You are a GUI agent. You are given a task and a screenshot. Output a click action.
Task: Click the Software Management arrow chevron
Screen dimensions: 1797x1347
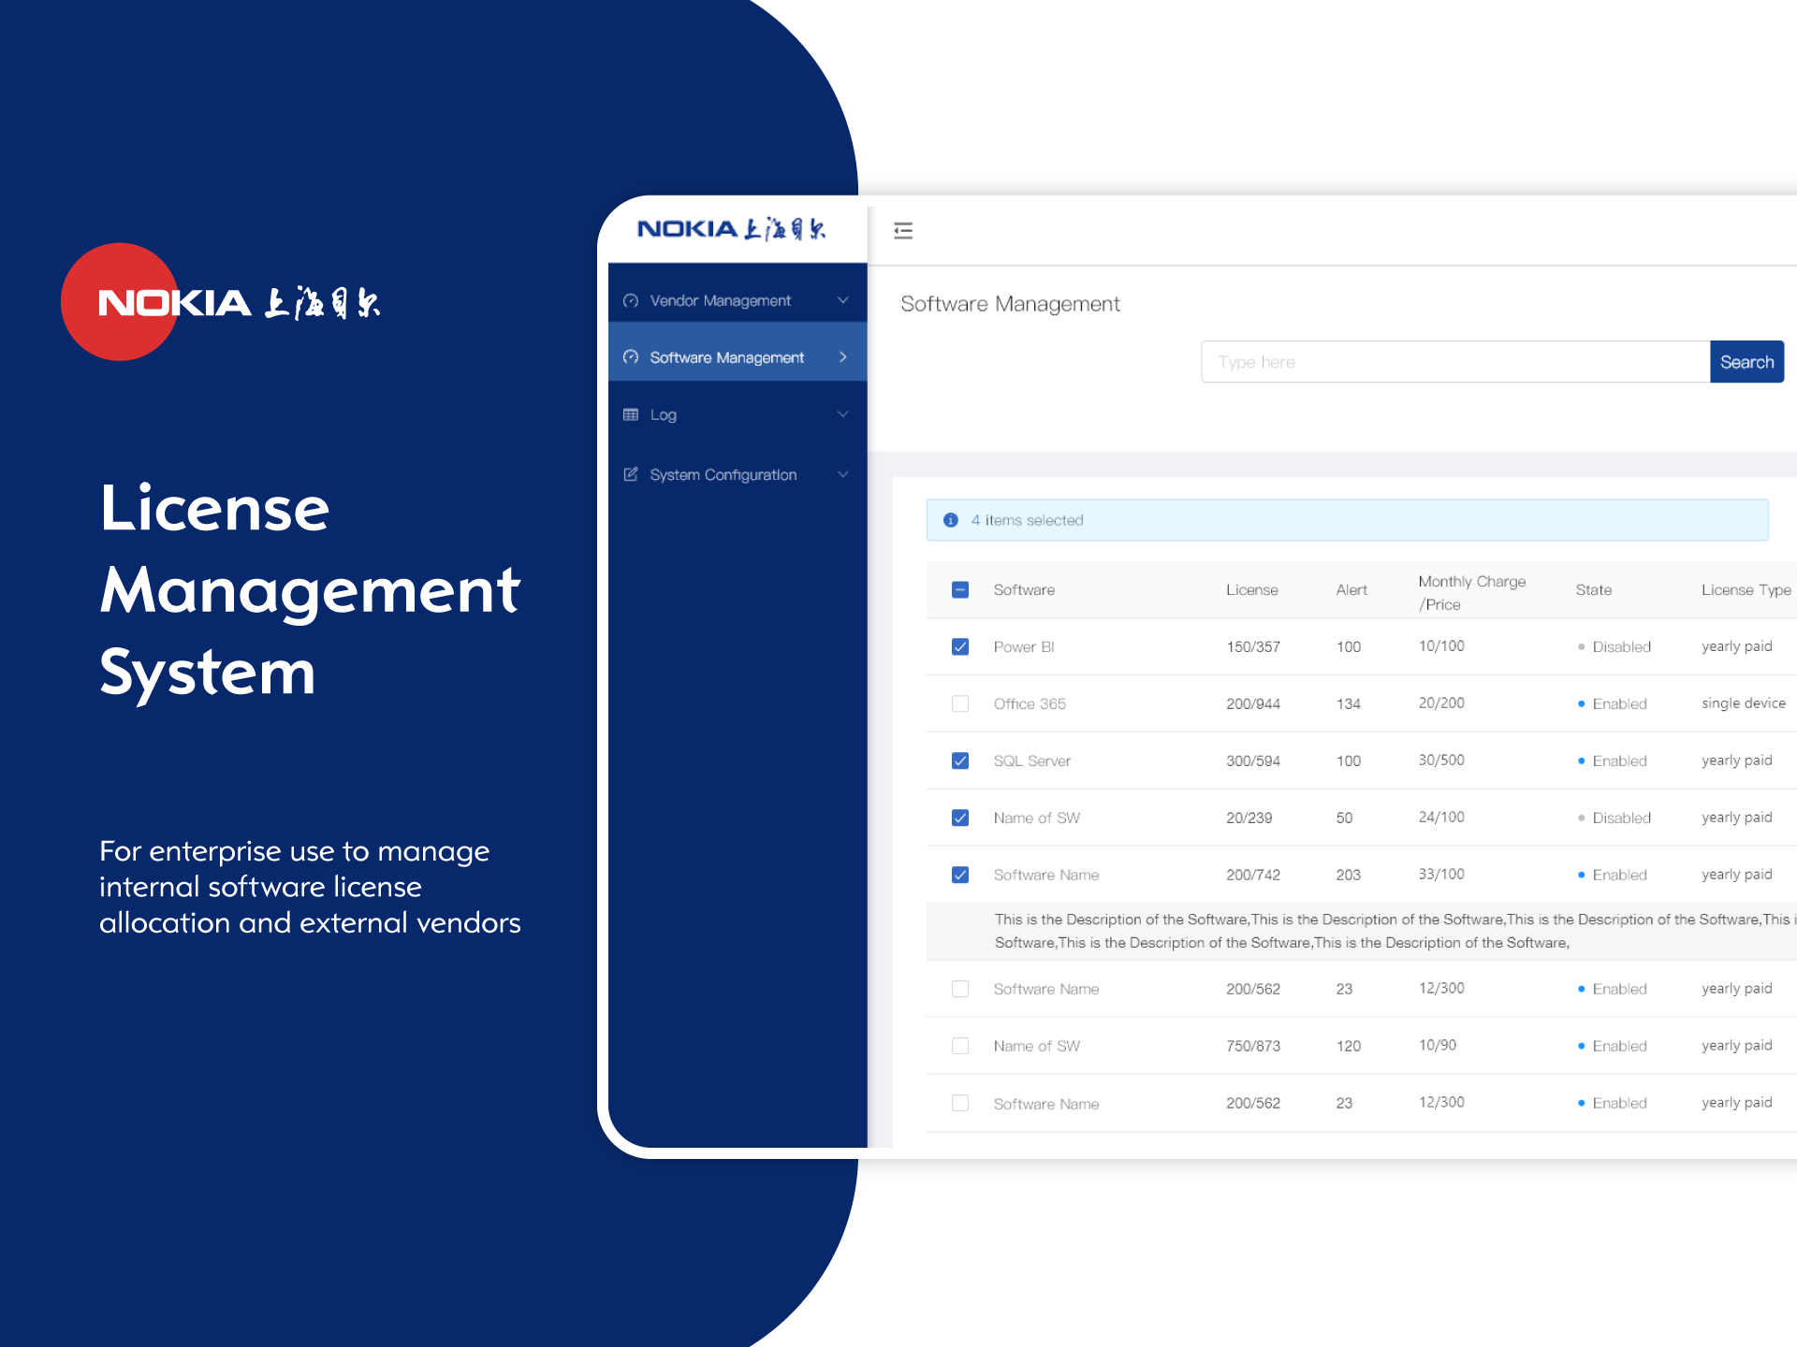(843, 357)
